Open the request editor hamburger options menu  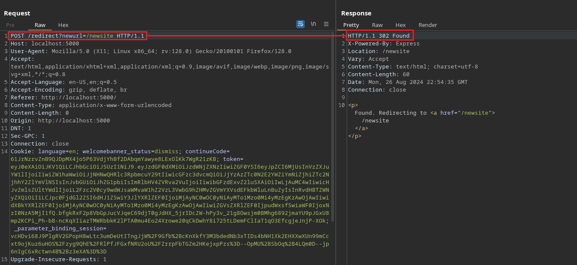(326, 24)
